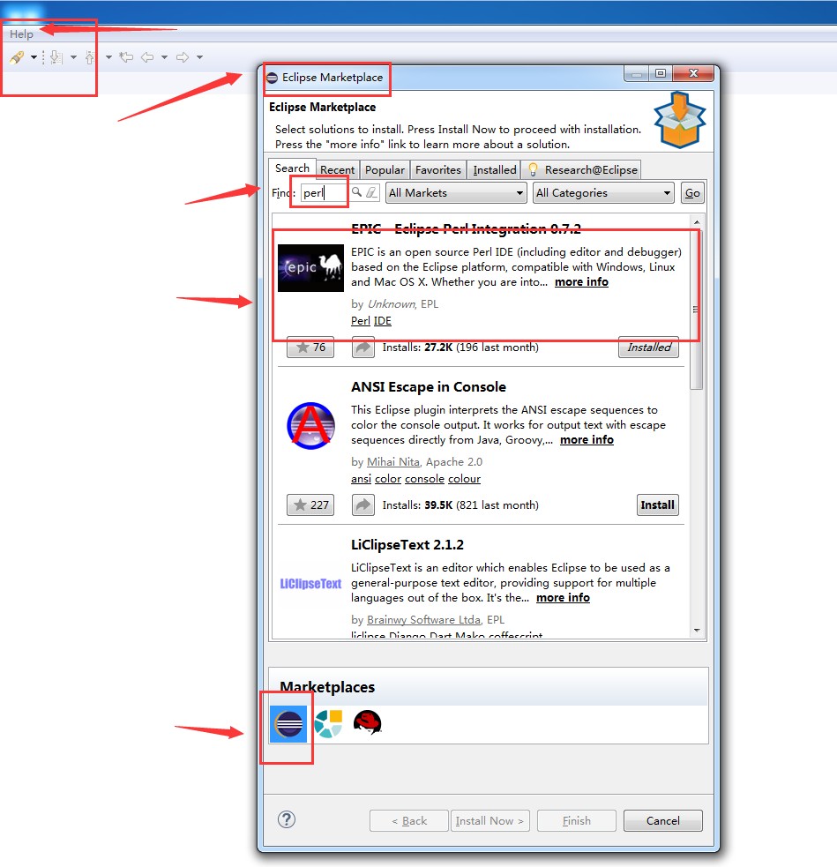Viewport: 837px width, 867px height.
Task: Share the EPIC solution via arrow icon
Action: coord(363,348)
